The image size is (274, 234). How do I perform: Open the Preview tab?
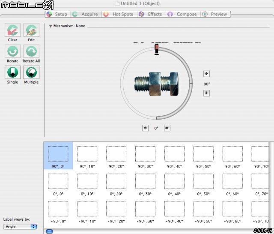(x=215, y=14)
